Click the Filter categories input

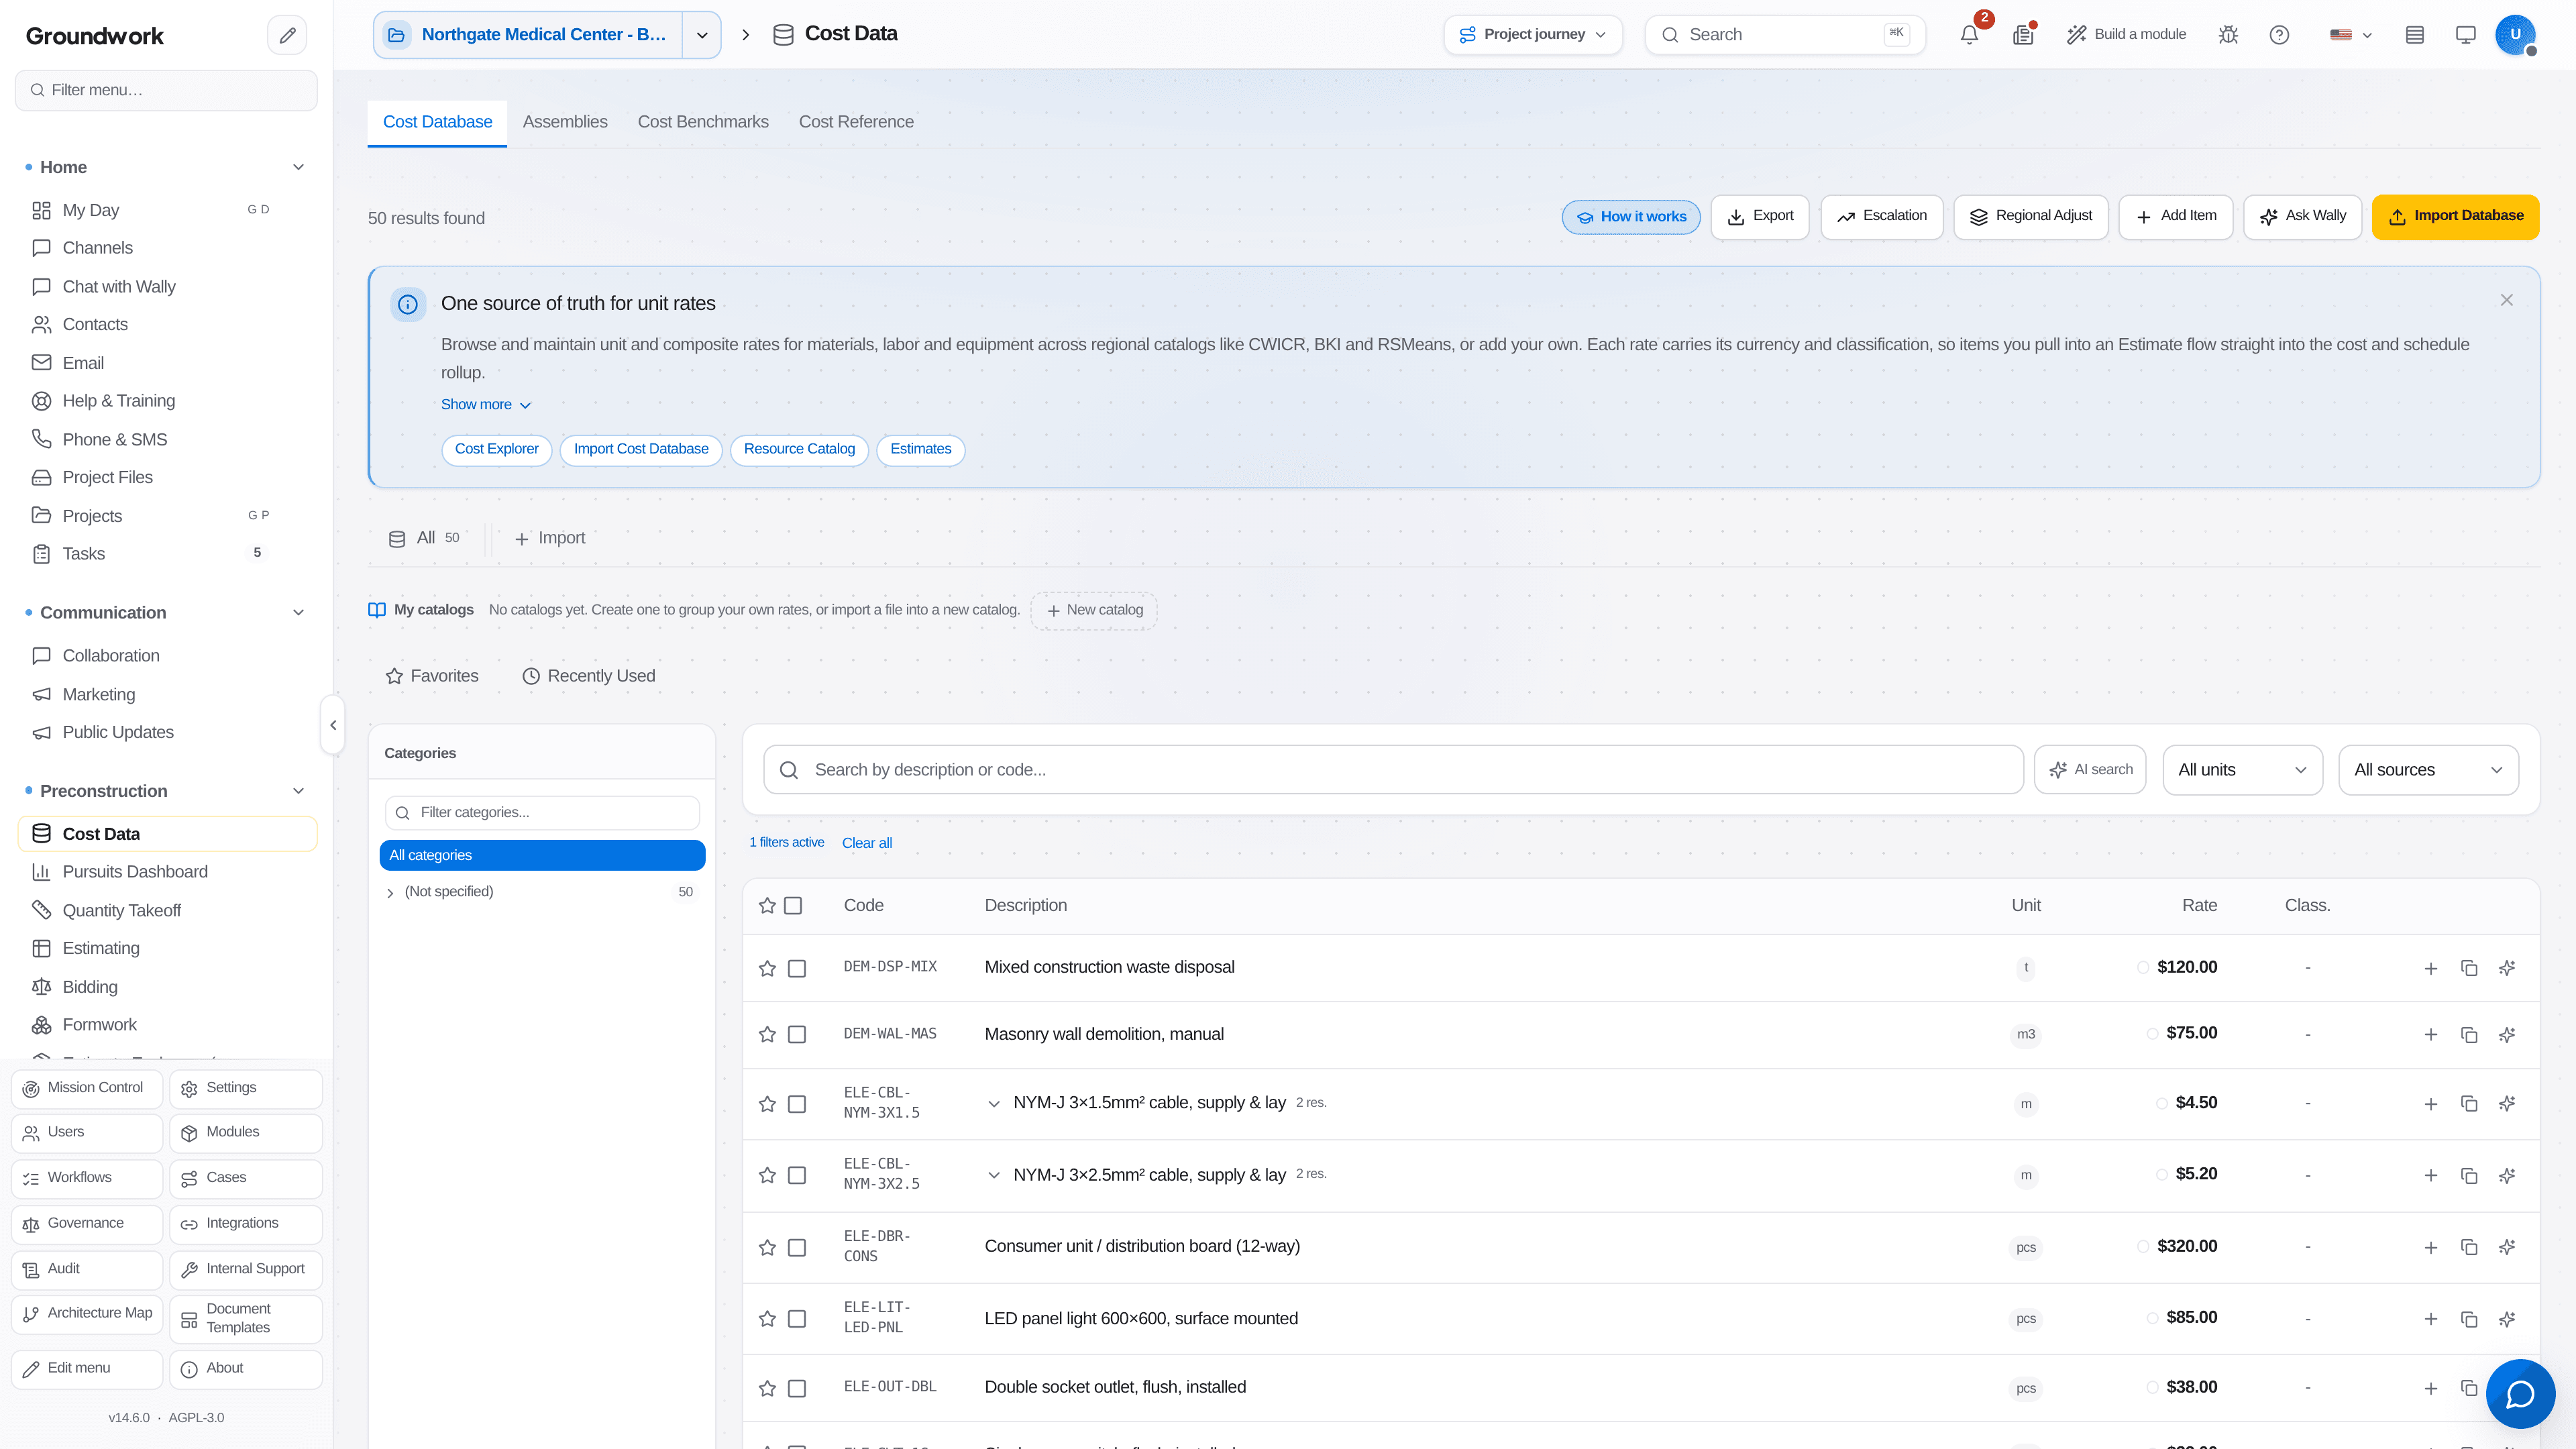click(542, 813)
